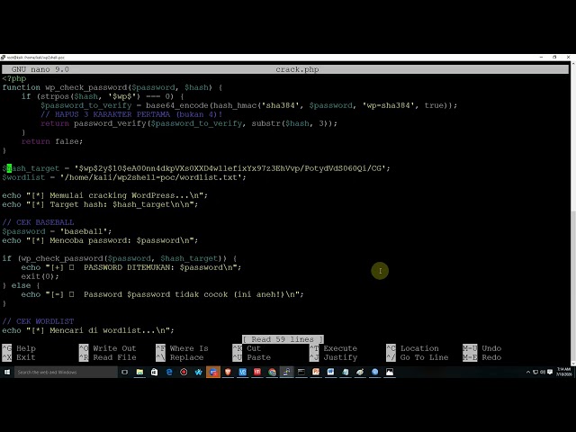Click the <?php opening tag line
The height and width of the screenshot is (432, 576).
point(14,78)
